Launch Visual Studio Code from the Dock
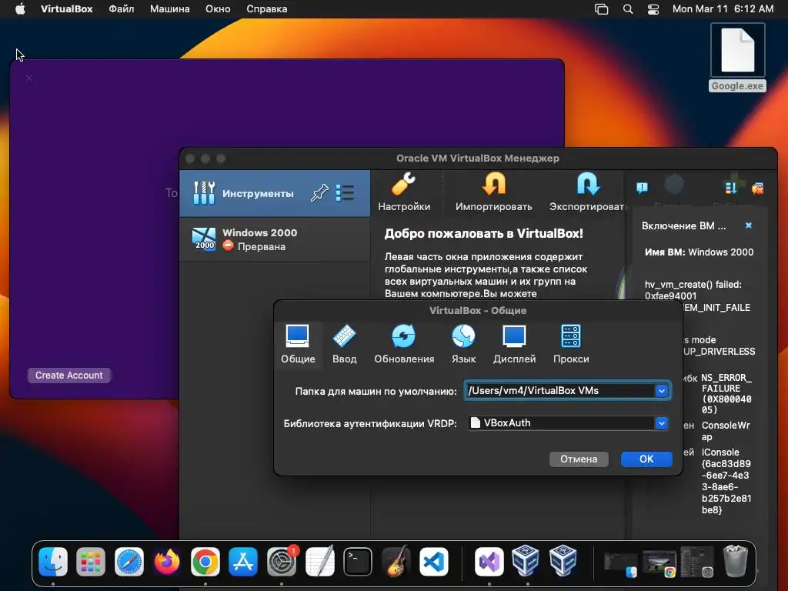Image resolution: width=788 pixels, height=591 pixels. 434,561
